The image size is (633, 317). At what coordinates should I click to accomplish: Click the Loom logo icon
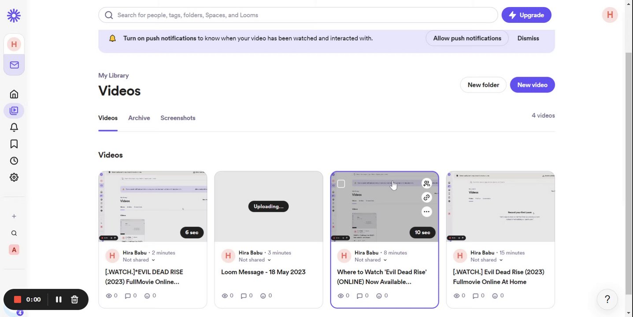[x=14, y=16]
